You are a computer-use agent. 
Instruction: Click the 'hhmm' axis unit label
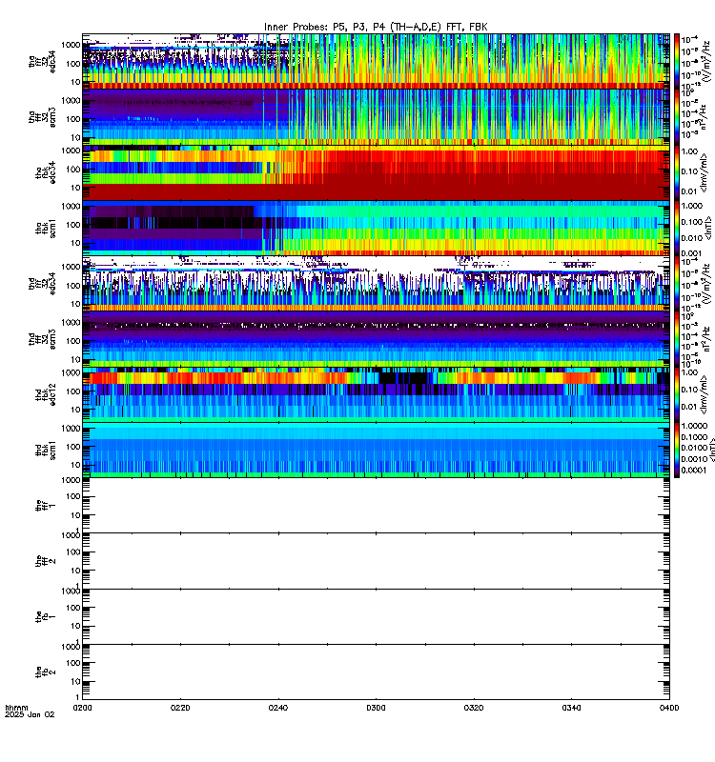tap(17, 708)
